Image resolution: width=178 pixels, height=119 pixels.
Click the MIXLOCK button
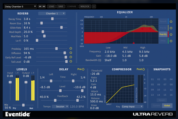point(85,7)
